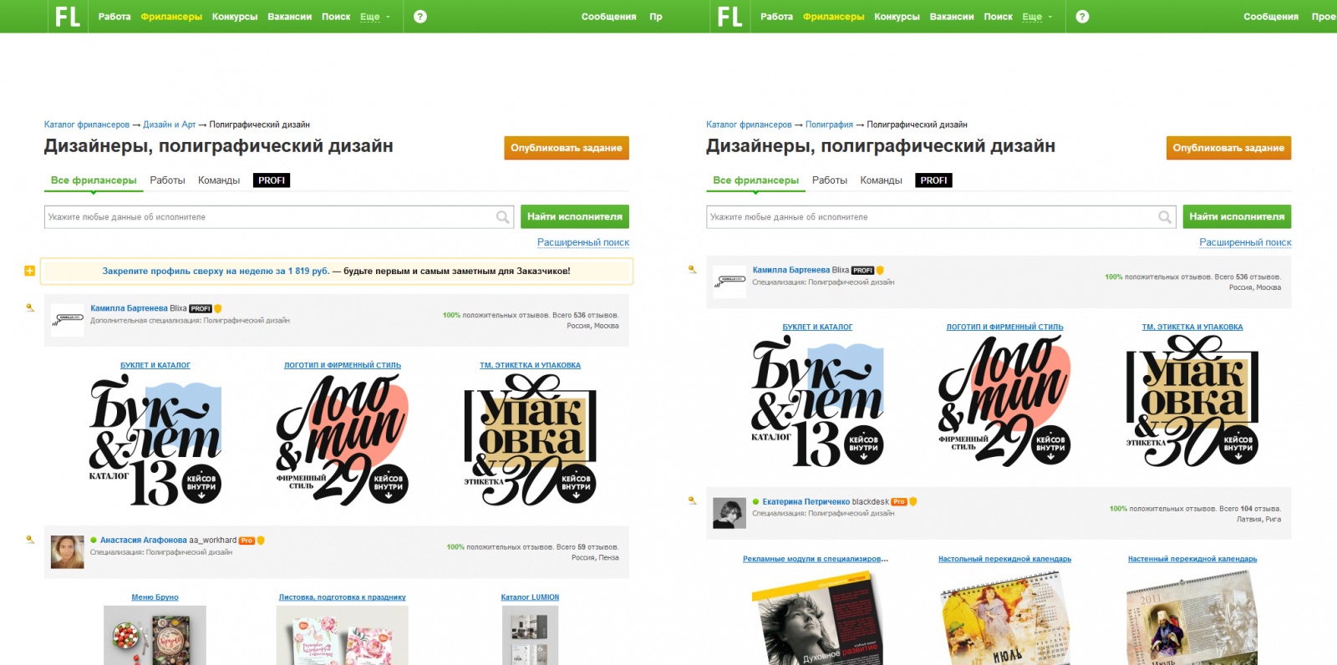Open Меню Бруно work thumbnail image
This screenshot has height=665, width=1337.
click(155, 635)
